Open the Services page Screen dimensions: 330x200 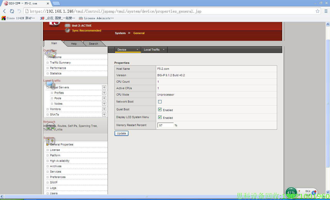point(55,172)
